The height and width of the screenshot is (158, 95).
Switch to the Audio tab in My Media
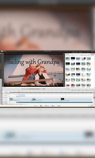72,55
